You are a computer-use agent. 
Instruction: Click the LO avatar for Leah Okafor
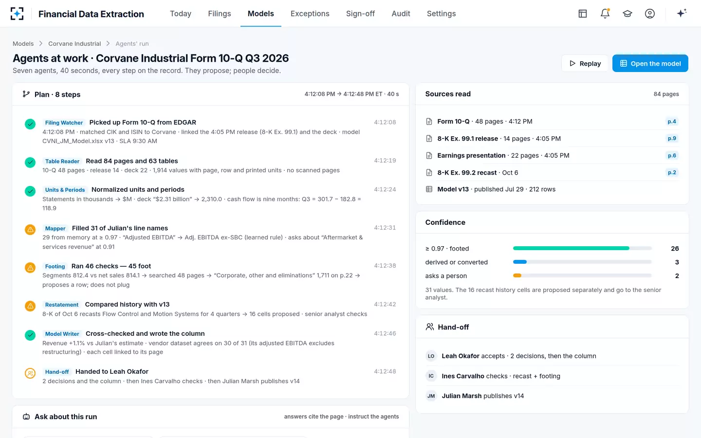[431, 356]
